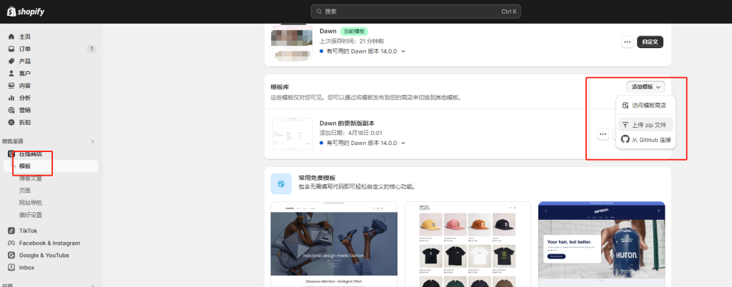Expand version dropdown for Dawn 的更新版副本

pos(403,143)
